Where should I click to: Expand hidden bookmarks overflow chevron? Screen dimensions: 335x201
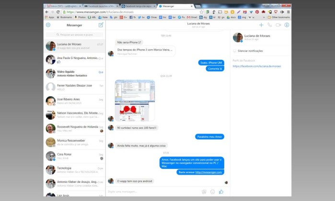[264, 17]
